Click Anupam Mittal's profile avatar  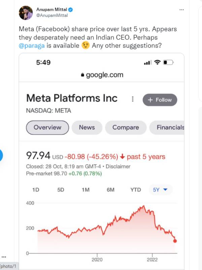click(x=26, y=12)
